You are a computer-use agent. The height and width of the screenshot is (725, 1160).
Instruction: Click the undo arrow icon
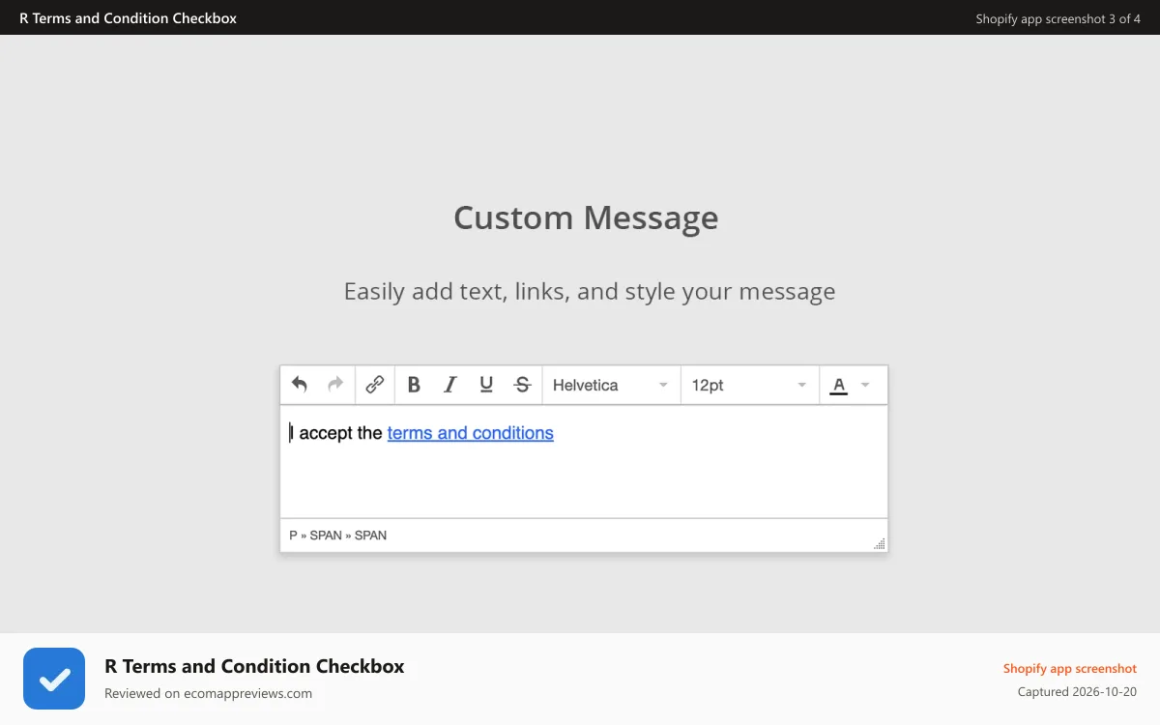[x=300, y=385]
